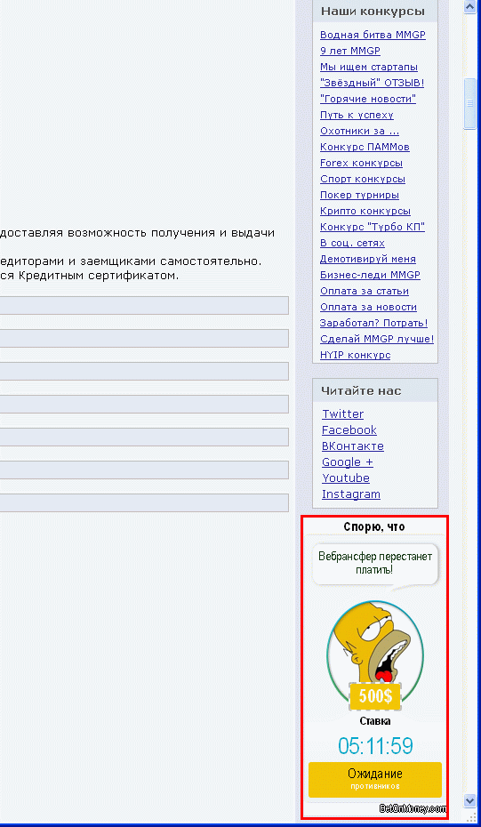
Task: Click the vertical scrollbar thumb
Action: [x=470, y=103]
